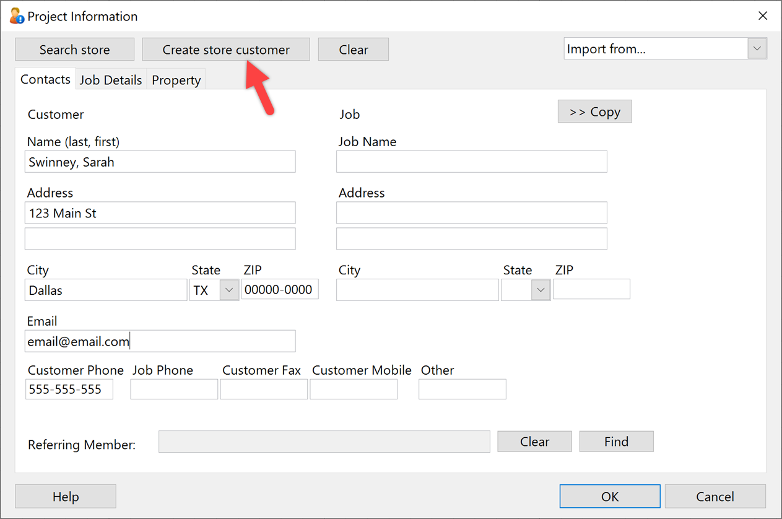This screenshot has width=782, height=519.
Task: Click the Customer Fax input field
Action: pos(264,390)
